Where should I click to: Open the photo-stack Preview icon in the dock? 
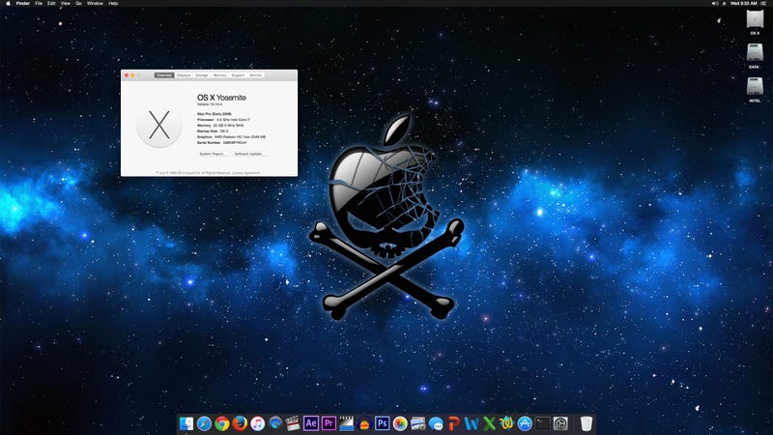(x=417, y=423)
